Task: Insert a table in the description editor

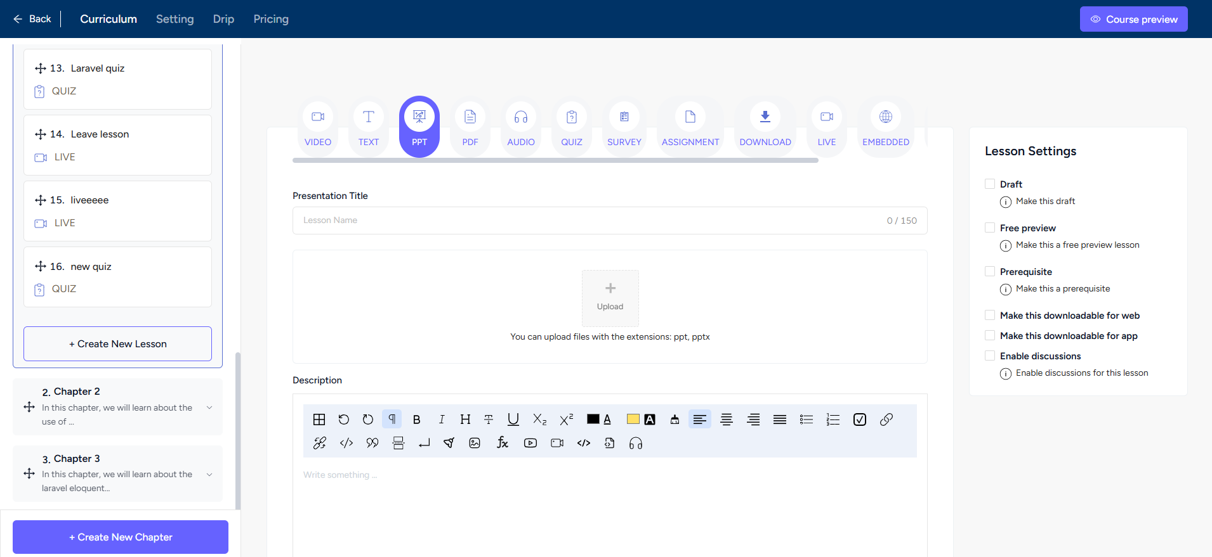Action: [319, 419]
